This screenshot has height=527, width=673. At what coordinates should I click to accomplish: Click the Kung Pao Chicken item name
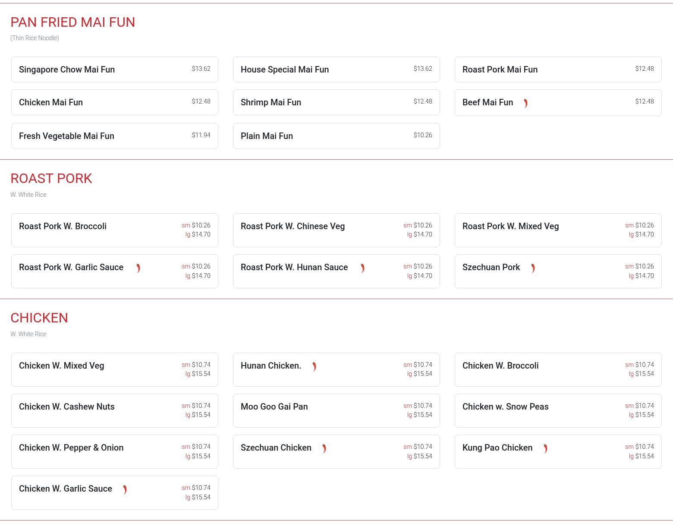(x=497, y=448)
